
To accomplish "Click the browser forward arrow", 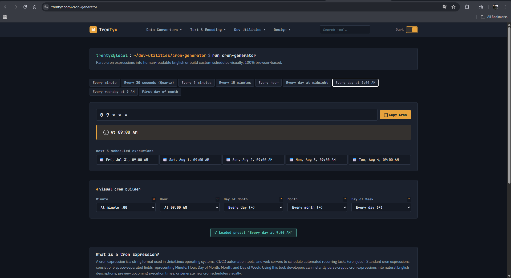I will (15, 7).
